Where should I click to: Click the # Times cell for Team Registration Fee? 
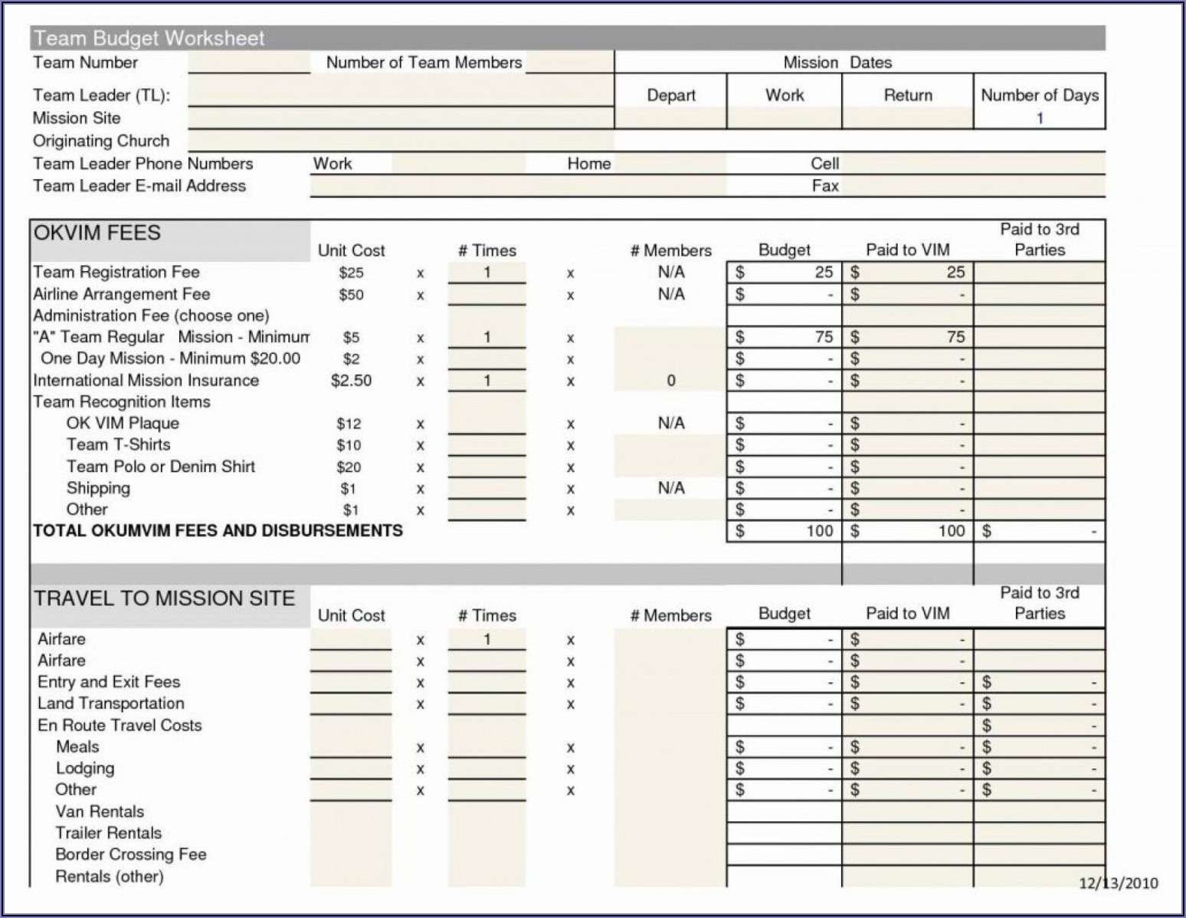coord(487,272)
